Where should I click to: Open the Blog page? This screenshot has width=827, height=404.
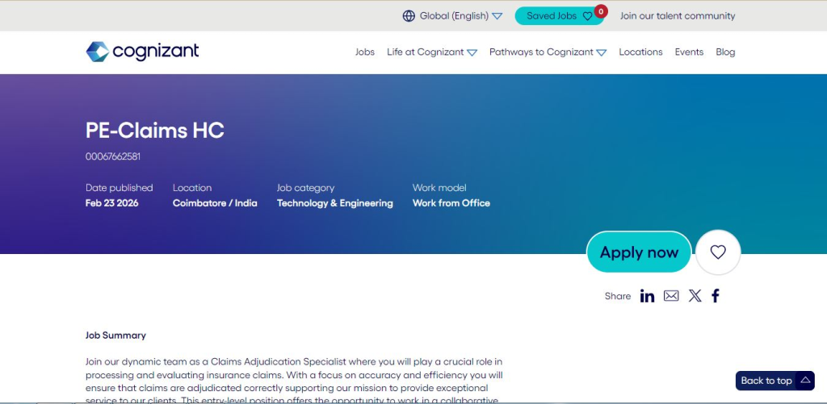[x=725, y=52]
